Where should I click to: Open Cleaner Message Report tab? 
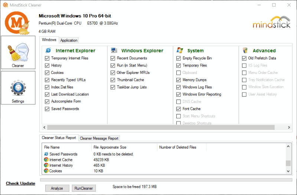click(x=99, y=138)
